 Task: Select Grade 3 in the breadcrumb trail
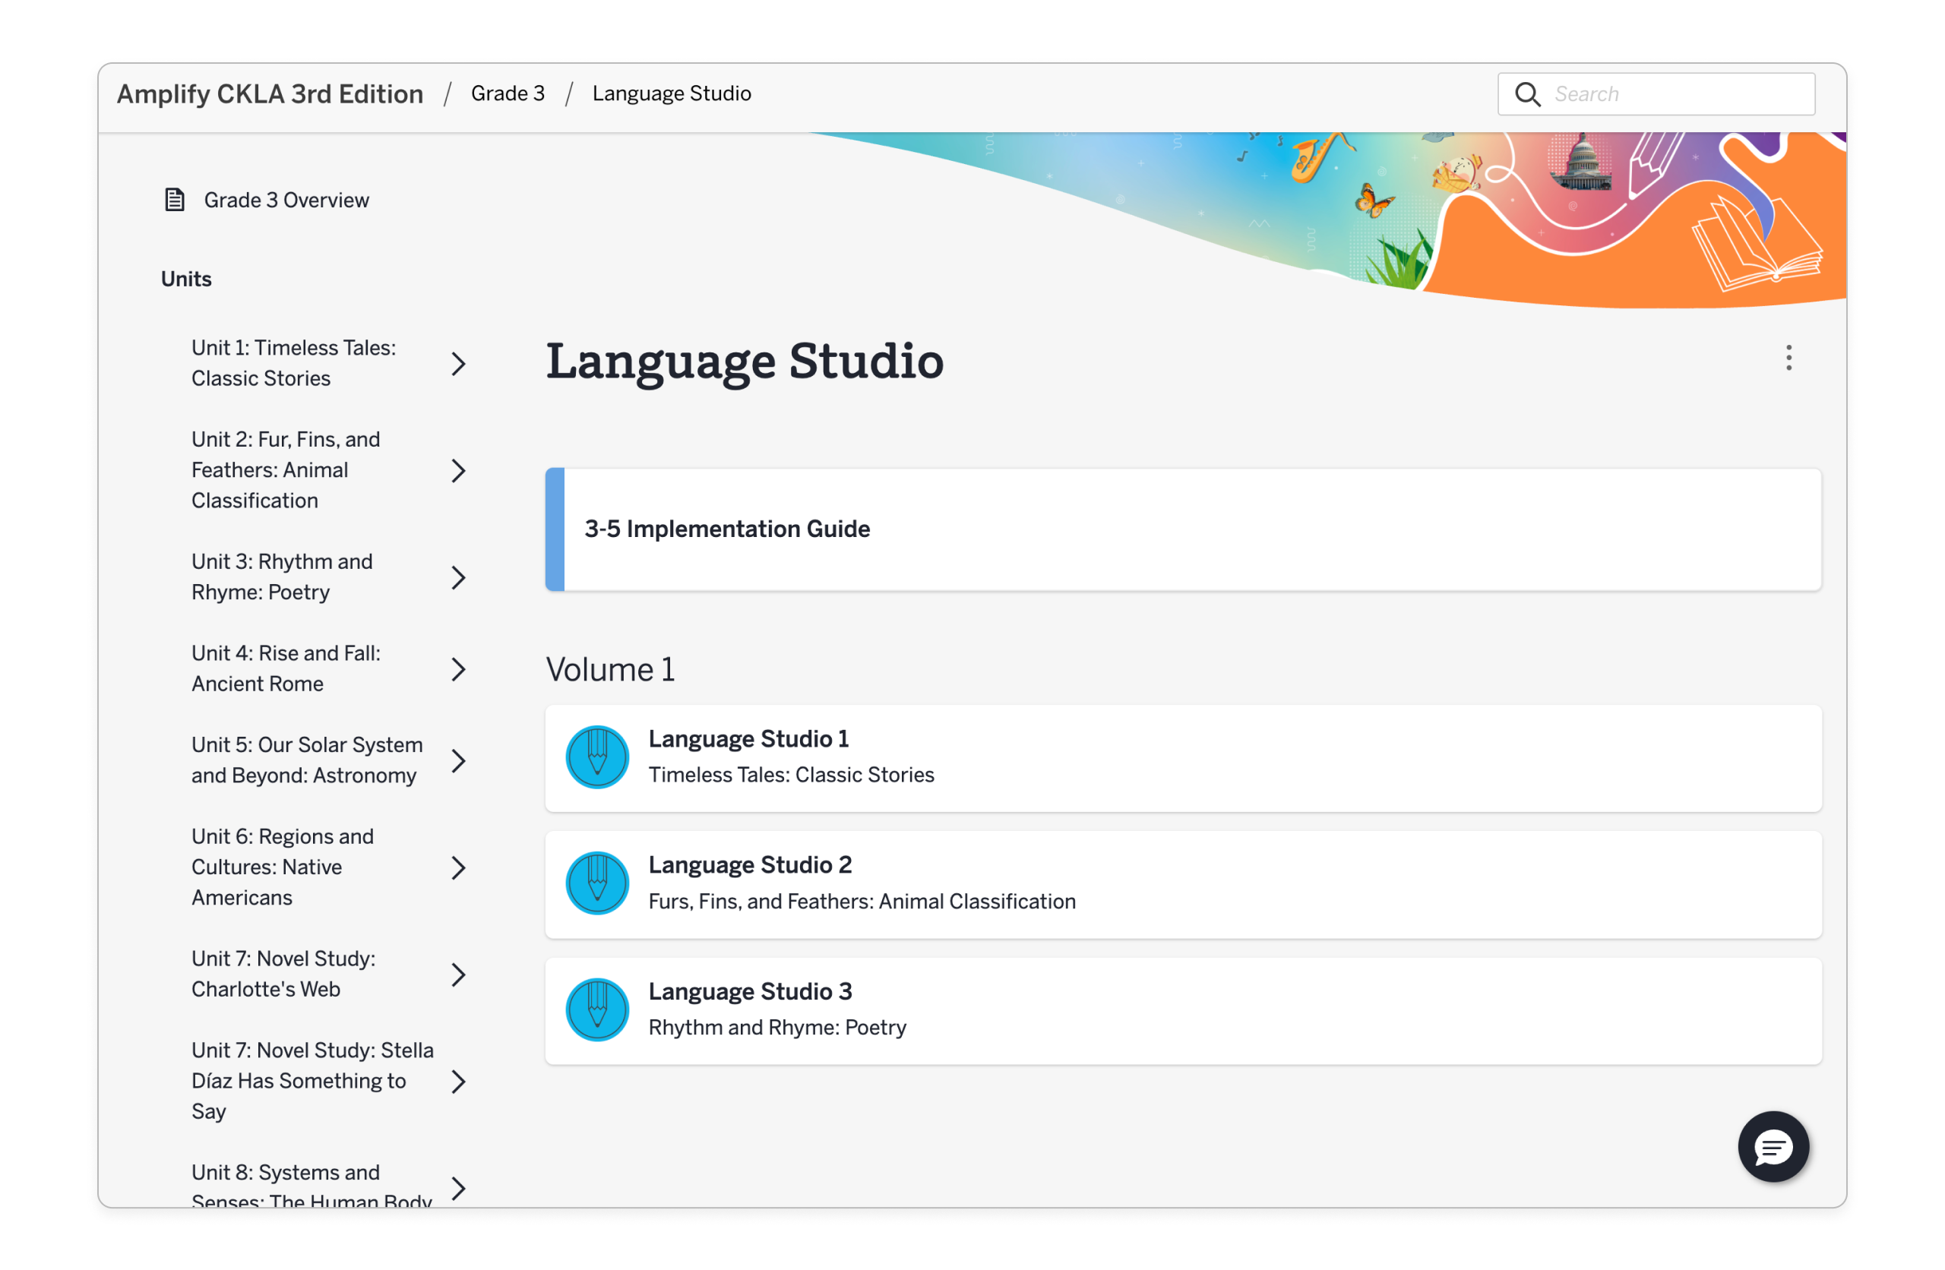(x=508, y=93)
